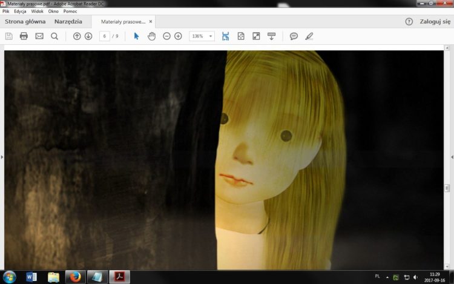Open the Edycja menu
Screen dimensions: 454x284
21,11
